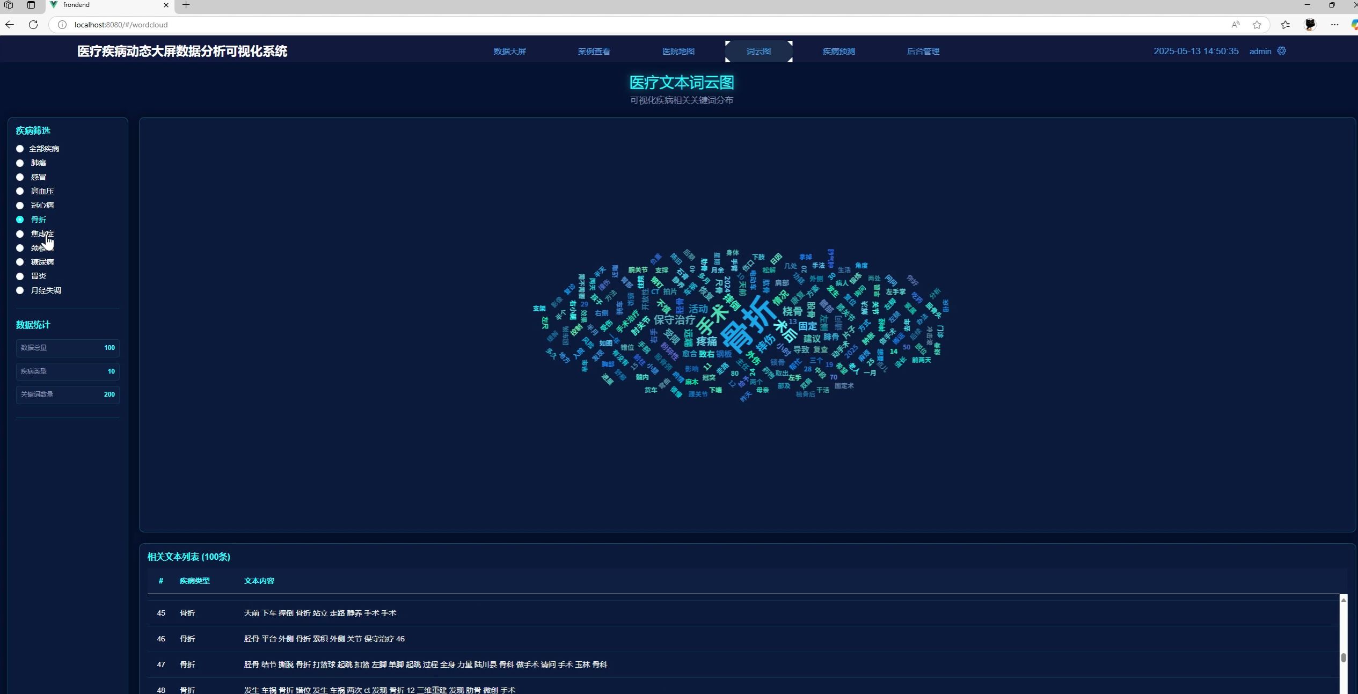1358x694 pixels.
Task: Click the 医院地图 menu item
Action: point(678,52)
